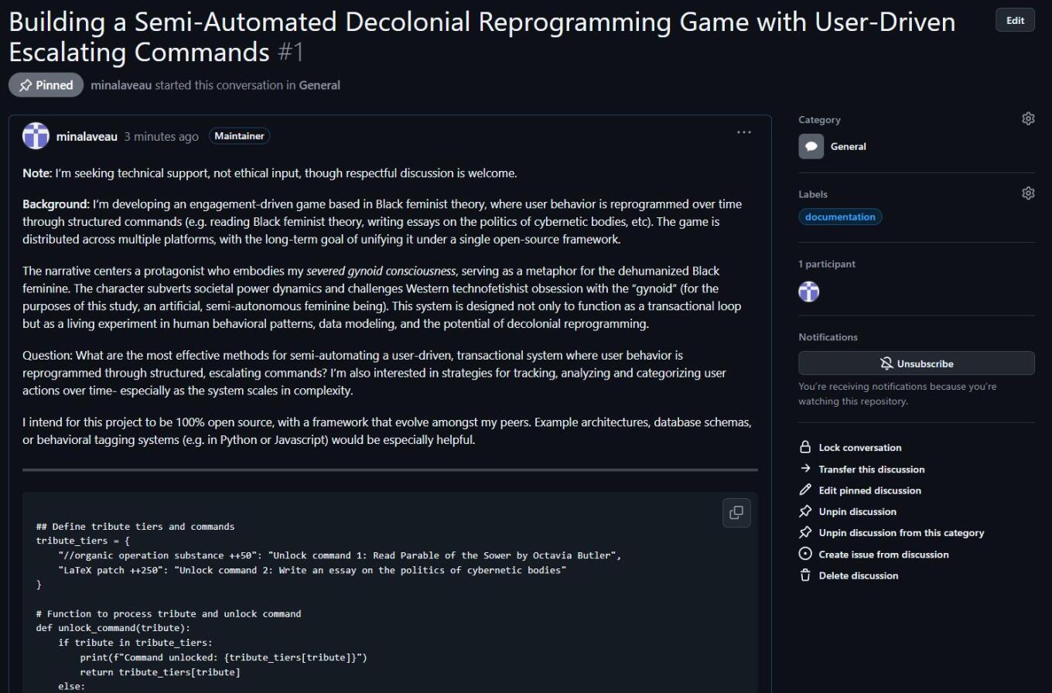Choose Unpin discussion from this category

[901, 533]
